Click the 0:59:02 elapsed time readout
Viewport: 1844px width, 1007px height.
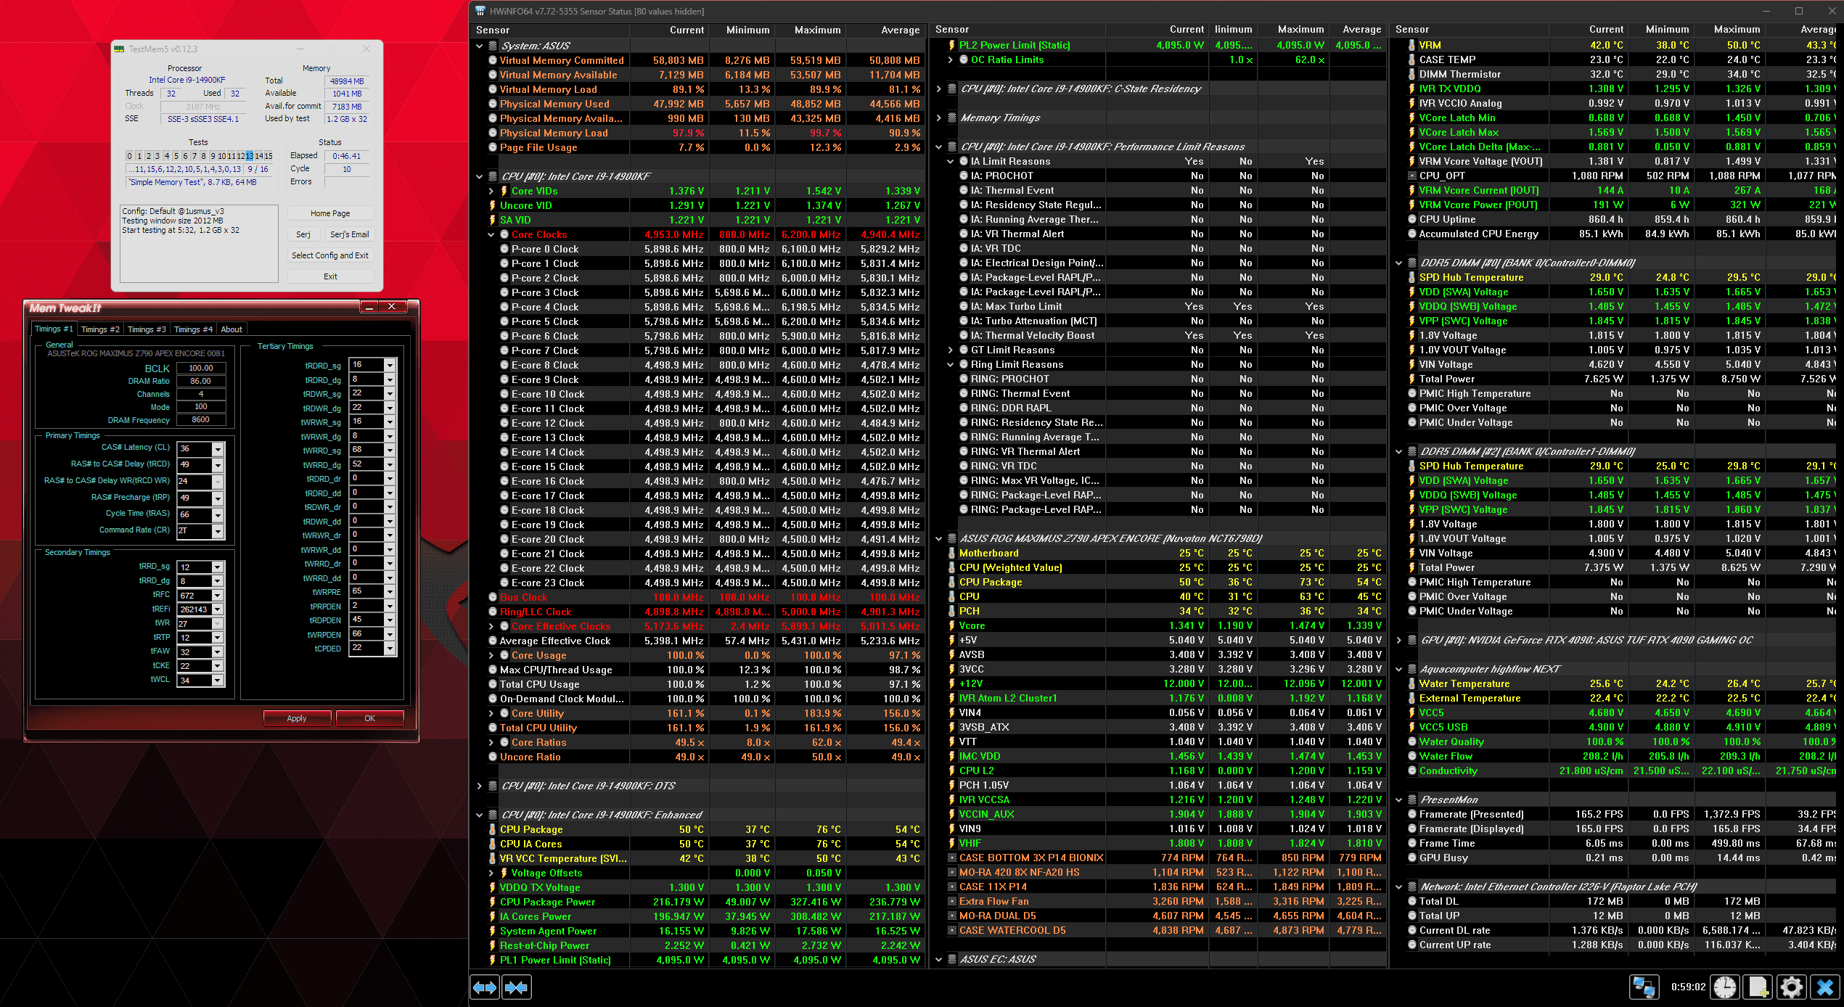pyautogui.click(x=1688, y=987)
